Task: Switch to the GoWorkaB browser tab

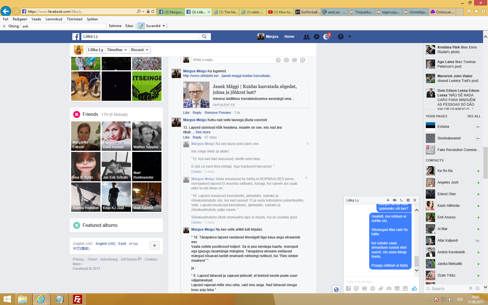Action: click(308, 12)
